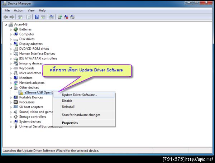This screenshot has height=163, width=215.
Task: Select the Anan-NB label
Action: pos(21,24)
